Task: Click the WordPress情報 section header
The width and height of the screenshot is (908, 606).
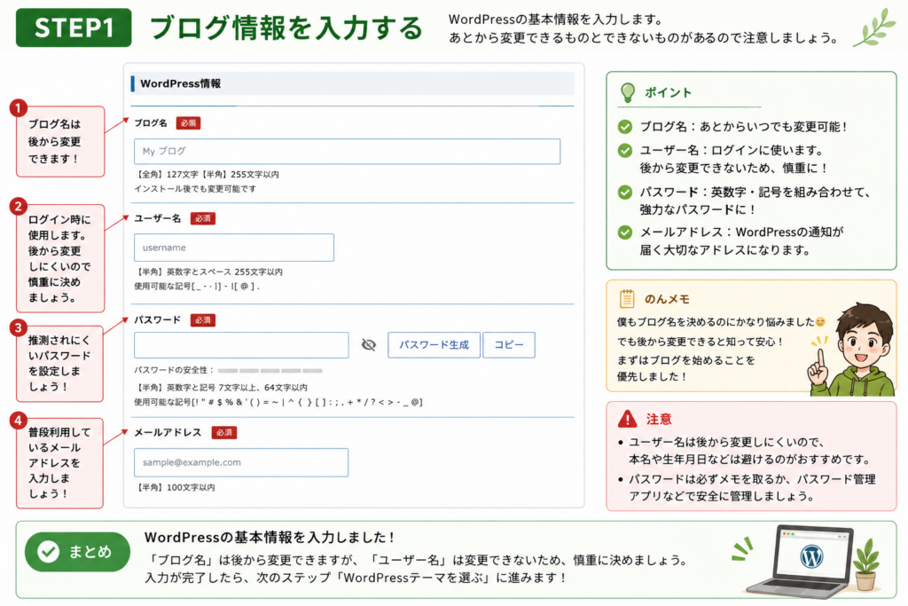Action: click(353, 83)
